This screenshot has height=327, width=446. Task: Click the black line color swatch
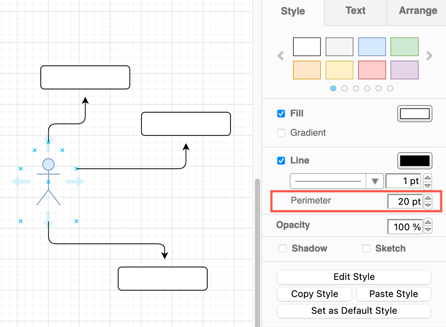(415, 161)
